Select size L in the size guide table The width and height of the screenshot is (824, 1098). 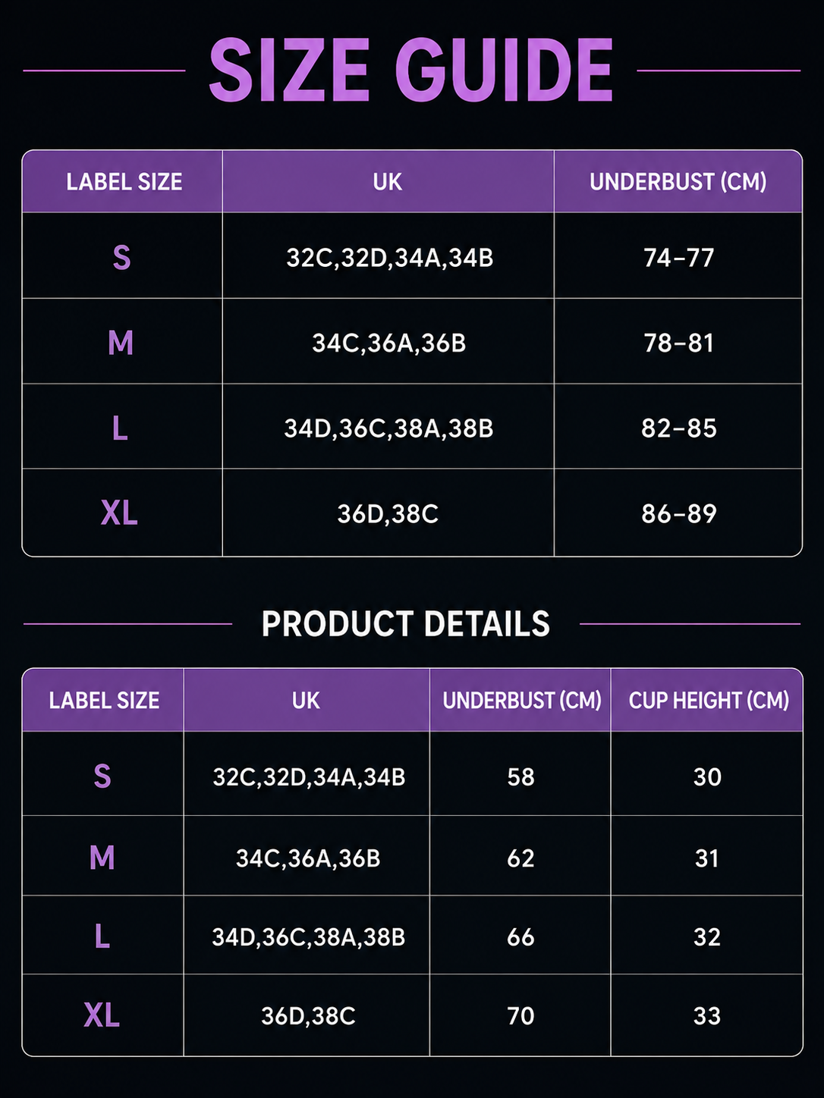(x=120, y=428)
